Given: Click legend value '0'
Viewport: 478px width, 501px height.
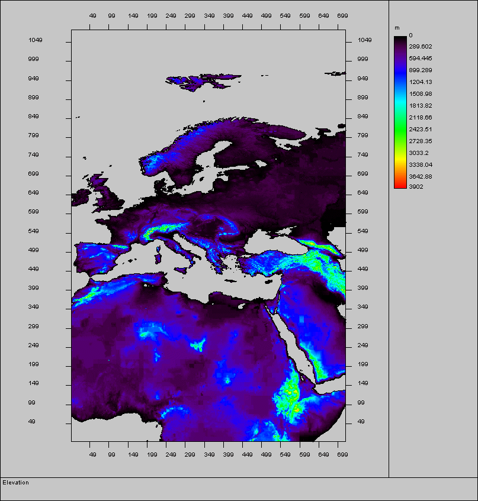Looking at the screenshot, I should click(411, 35).
